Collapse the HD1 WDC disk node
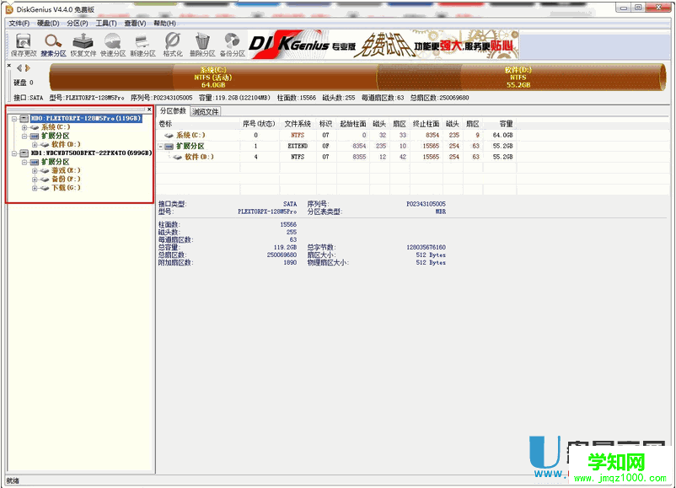 tap(14, 153)
